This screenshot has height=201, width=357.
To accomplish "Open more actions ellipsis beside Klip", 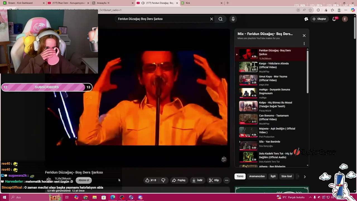I will (227, 180).
